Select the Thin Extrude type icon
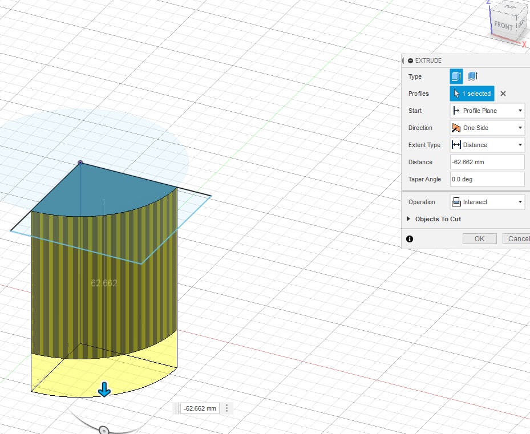The width and height of the screenshot is (530, 434). (472, 76)
